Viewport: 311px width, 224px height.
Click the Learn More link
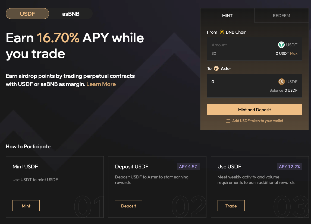(101, 84)
